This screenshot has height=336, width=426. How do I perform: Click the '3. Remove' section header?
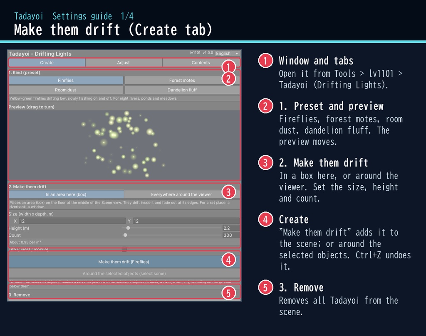click(x=19, y=295)
